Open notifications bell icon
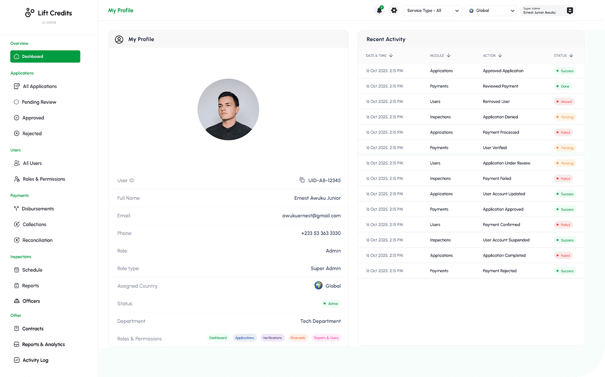Viewport: 605px width, 377px height. click(x=379, y=10)
